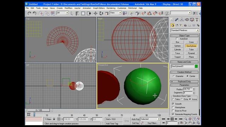Toggle the Angle Snap icon
The height and width of the screenshot is (127, 226).
pos(149,13)
